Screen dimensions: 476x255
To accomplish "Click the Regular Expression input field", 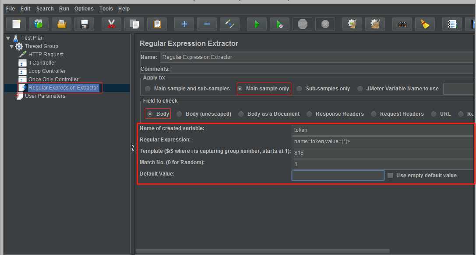I will (382, 141).
